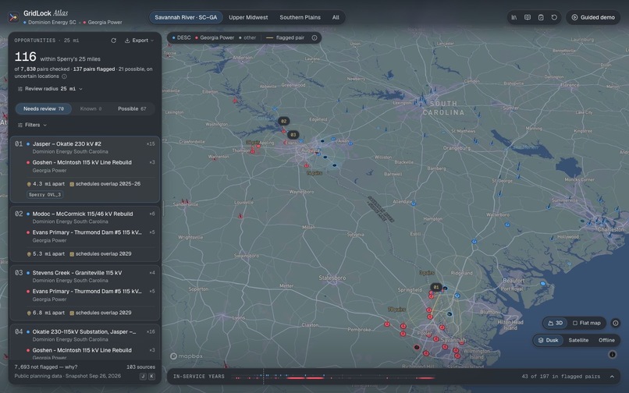629x393 pixels.
Task: Click the reset view circular-arrow icon
Action: 554,17
